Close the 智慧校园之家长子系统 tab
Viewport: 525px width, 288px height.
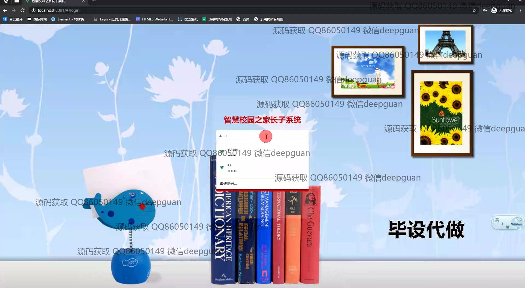pyautogui.click(x=83, y=1)
